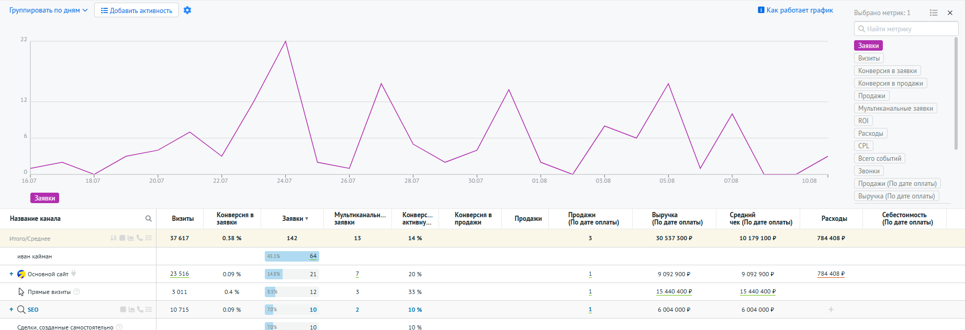Click 'Конверсия в продажи' column header
This screenshot has width=965, height=330.
(473, 219)
